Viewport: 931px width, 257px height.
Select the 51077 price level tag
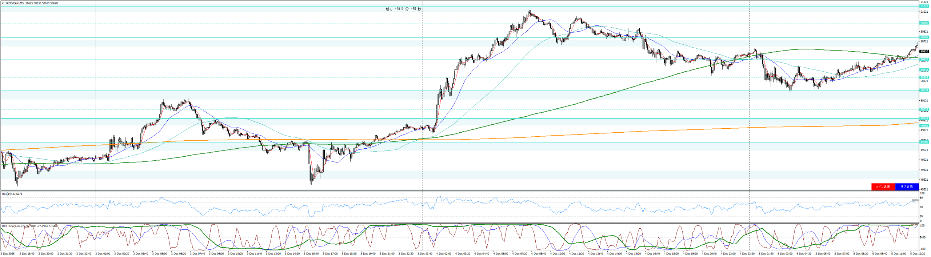(x=924, y=6)
